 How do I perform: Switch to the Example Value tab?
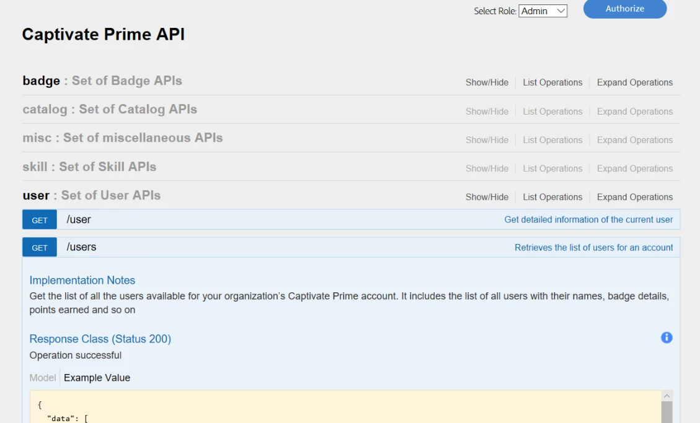(97, 378)
